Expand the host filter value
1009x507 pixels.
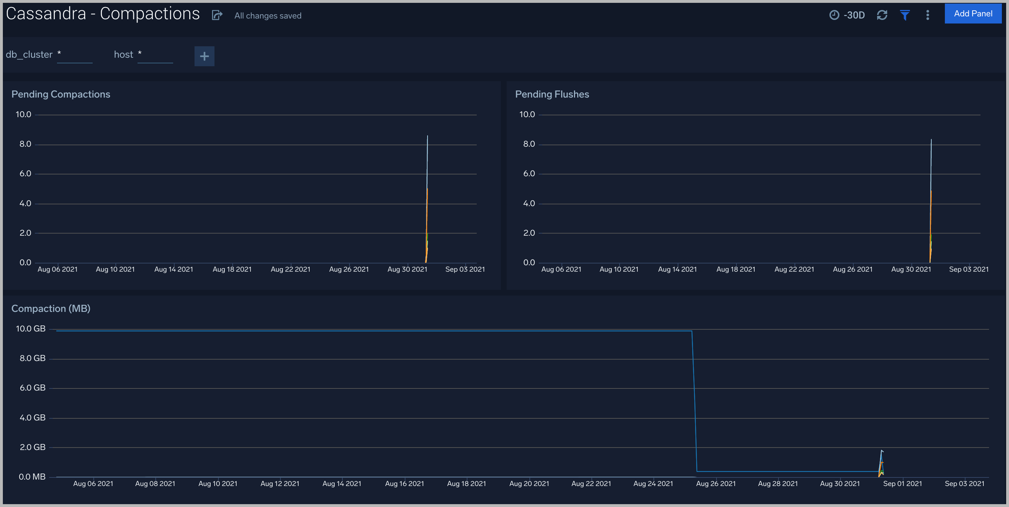[155, 55]
